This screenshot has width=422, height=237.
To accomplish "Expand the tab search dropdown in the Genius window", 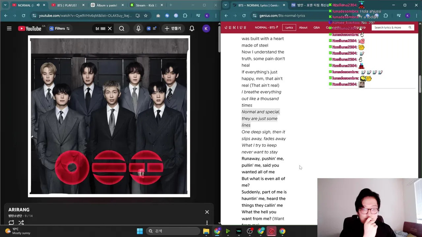I will click(x=226, y=5).
